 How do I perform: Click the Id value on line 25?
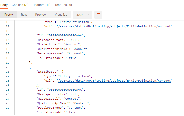[65, 90]
